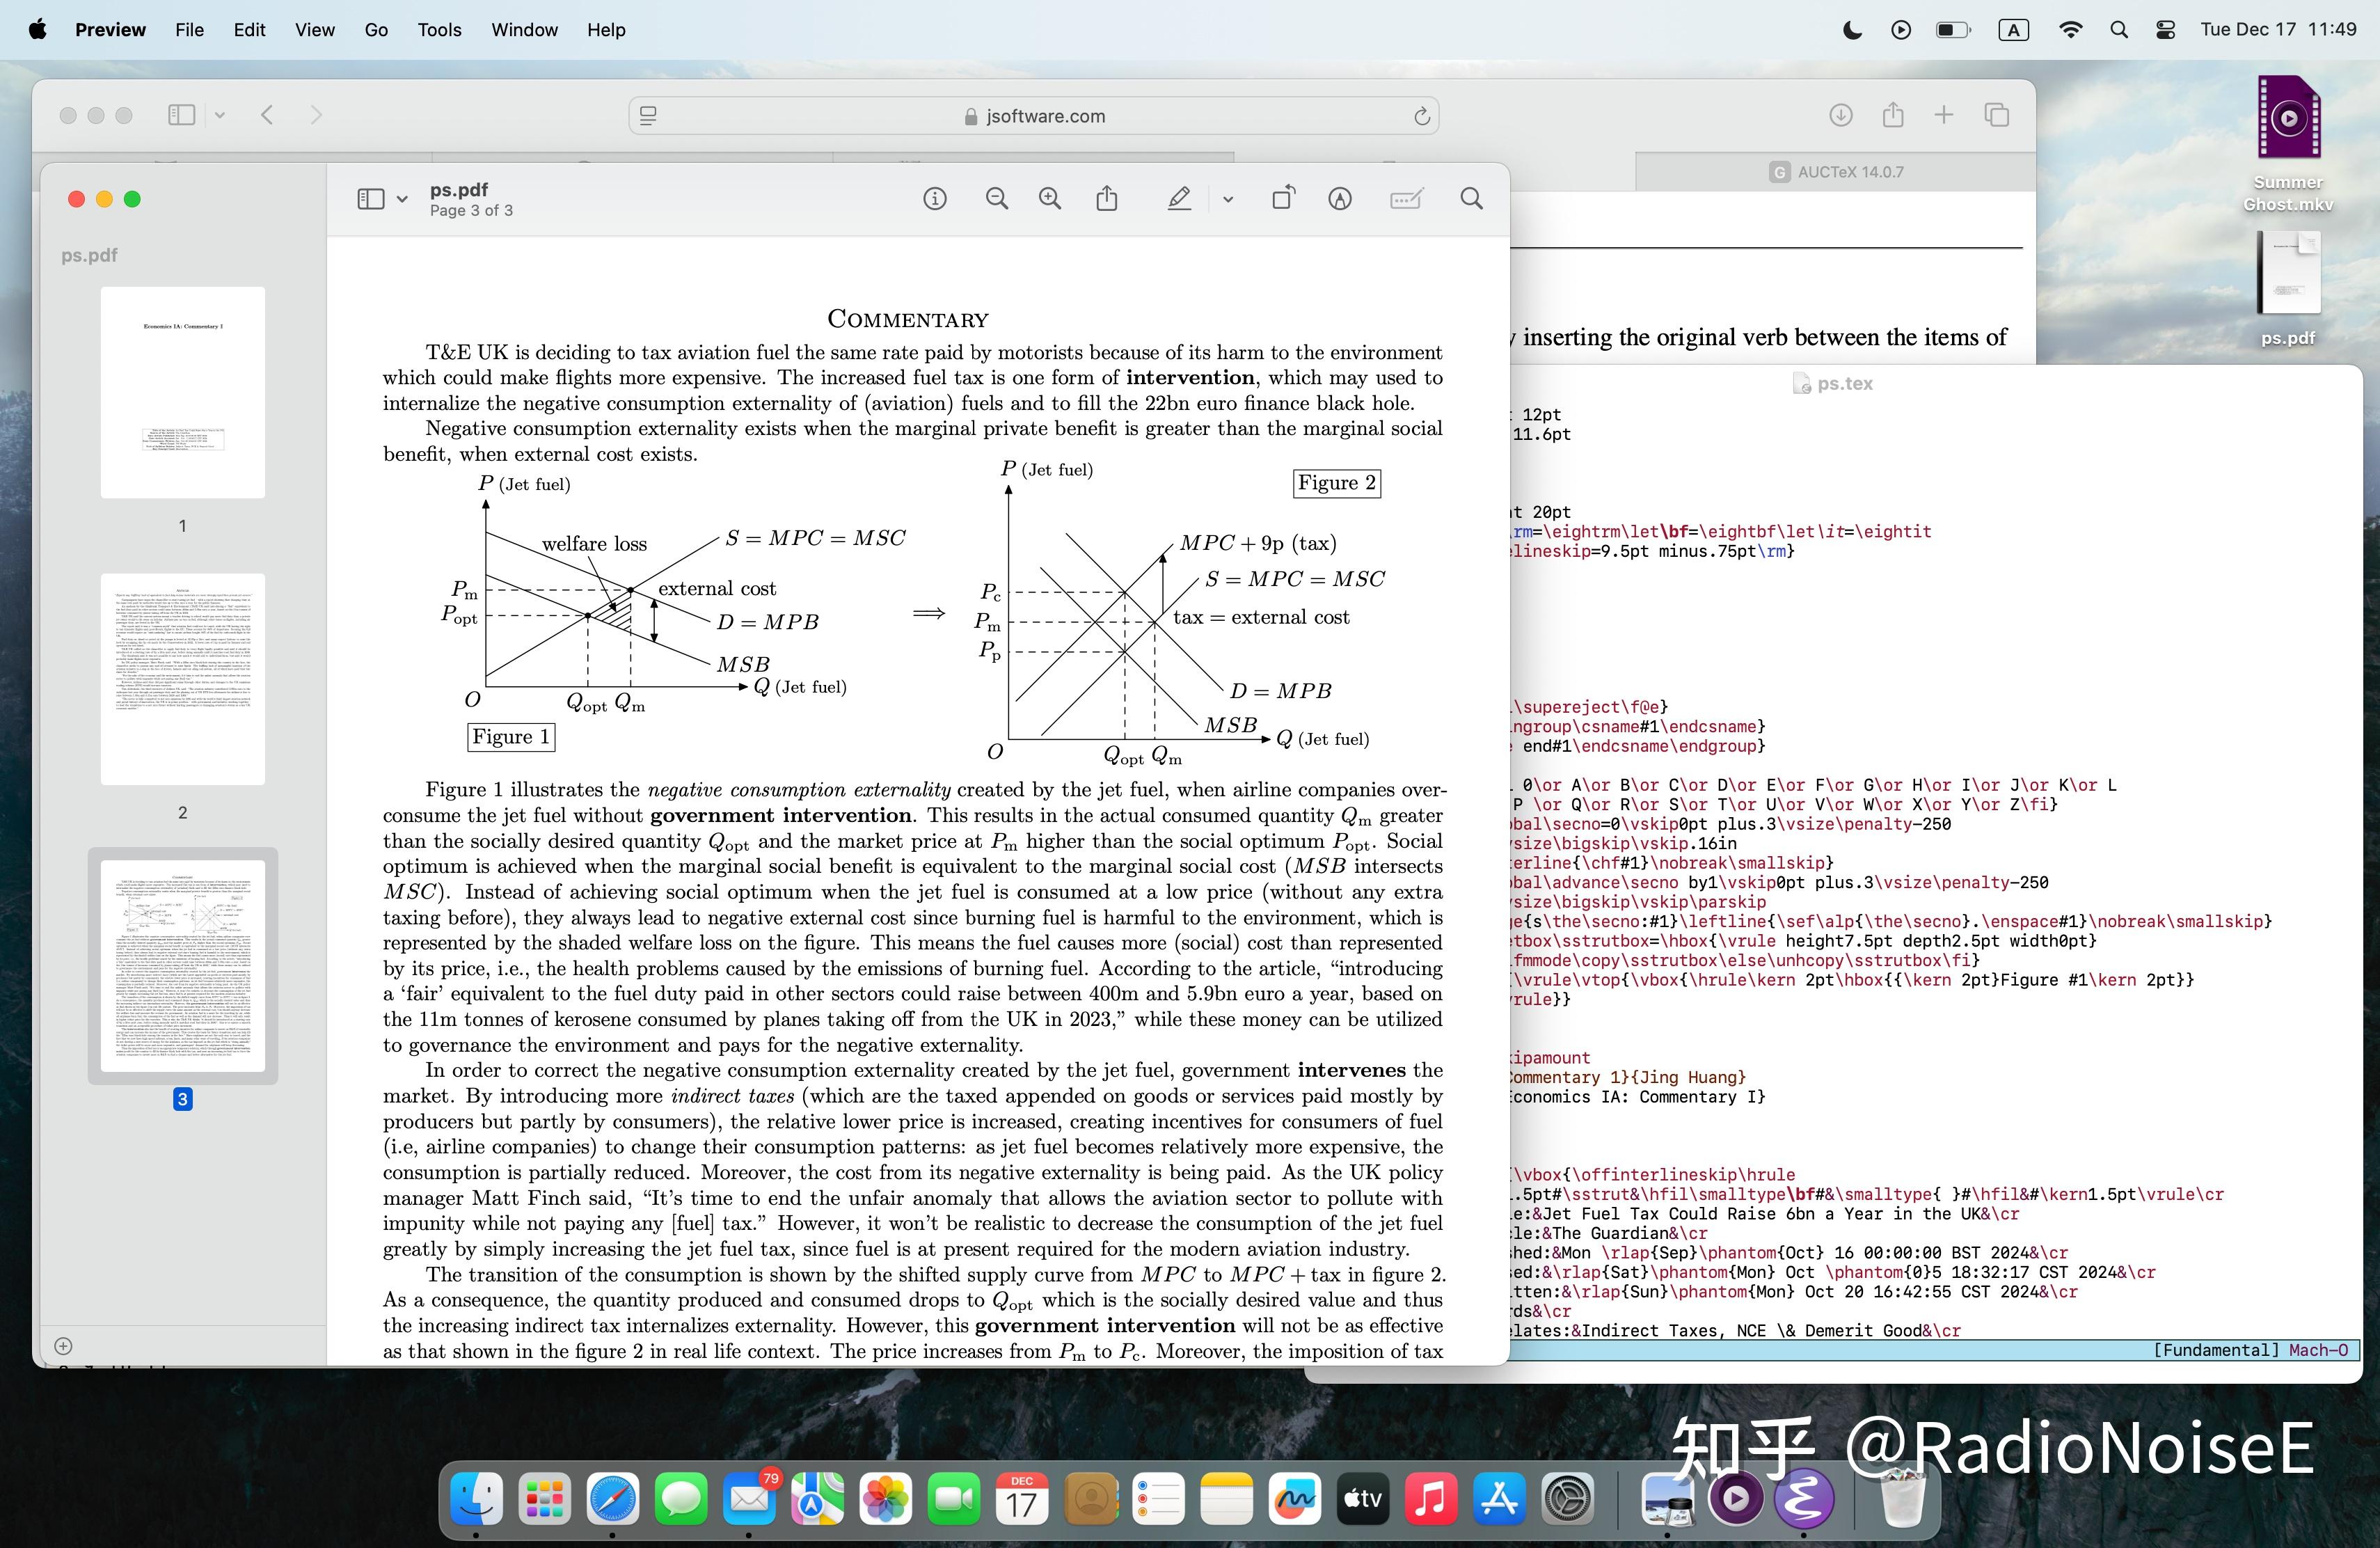Toggle the Preview sidebar view button
2380x1548 pixels.
[370, 199]
